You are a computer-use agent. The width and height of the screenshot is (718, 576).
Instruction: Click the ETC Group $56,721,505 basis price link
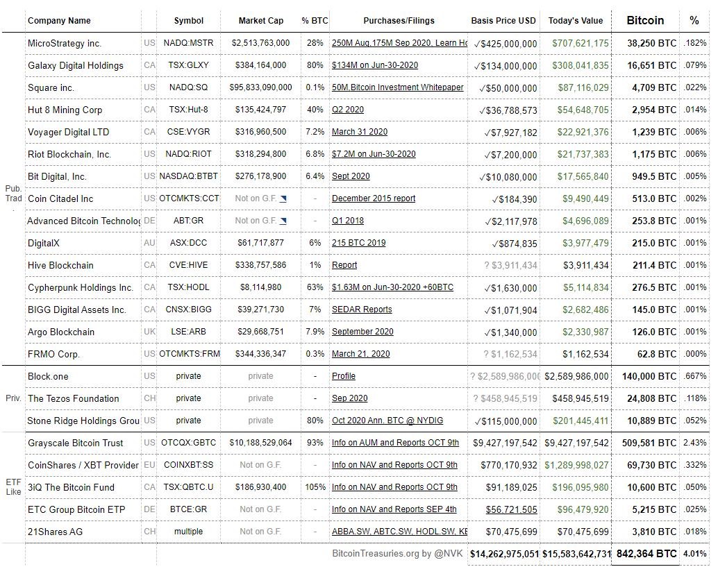point(511,509)
